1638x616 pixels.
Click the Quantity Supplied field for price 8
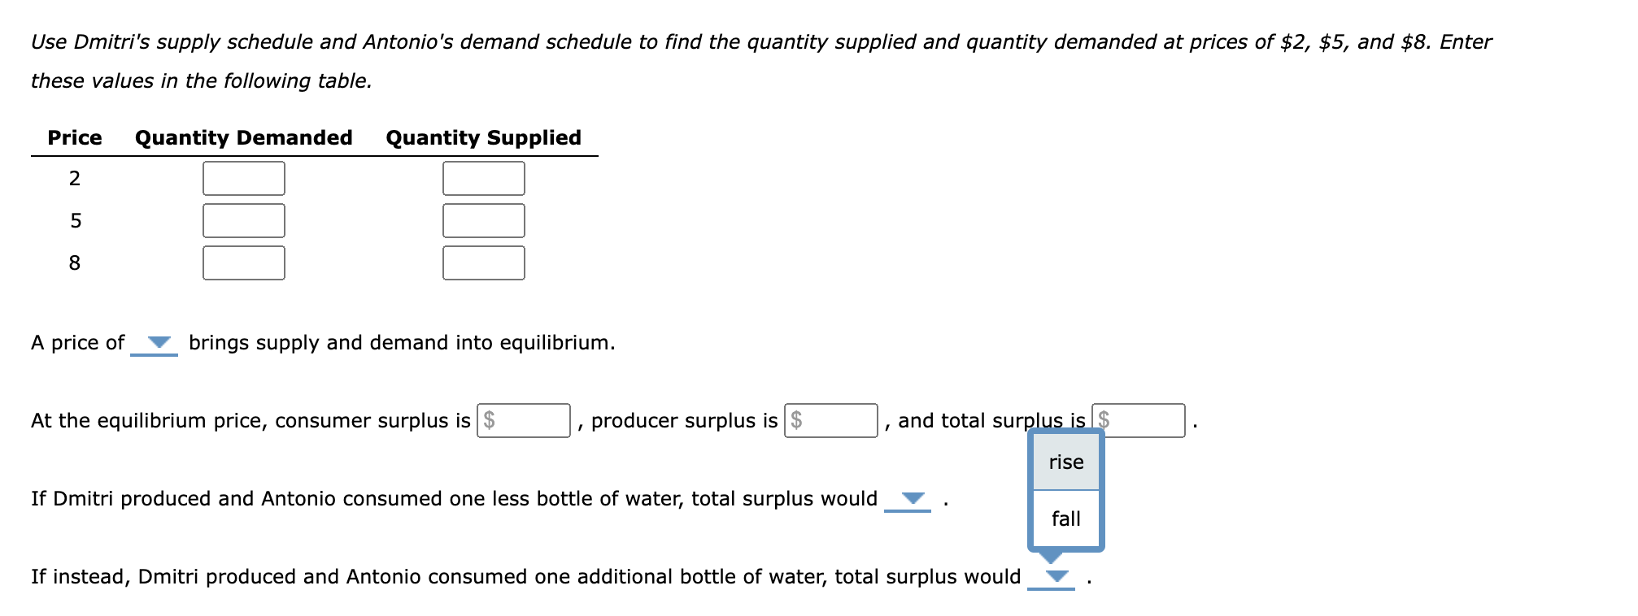tap(483, 262)
